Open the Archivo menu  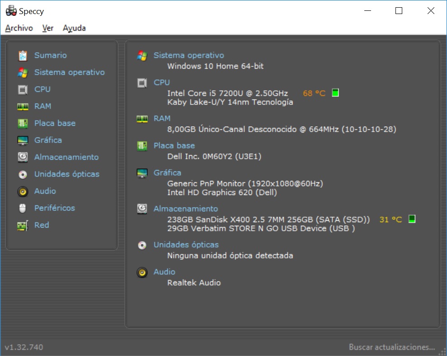[19, 28]
